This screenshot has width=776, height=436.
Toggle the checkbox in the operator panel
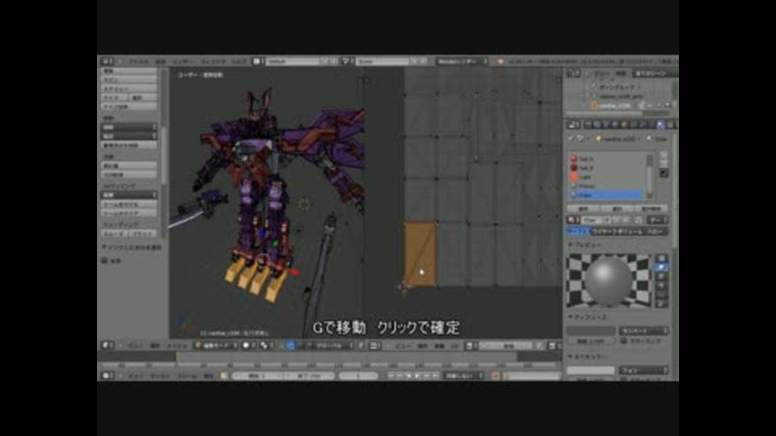point(104,261)
